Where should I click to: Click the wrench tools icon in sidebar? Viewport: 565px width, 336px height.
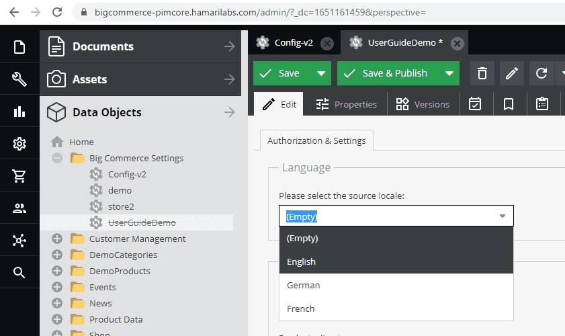(x=19, y=79)
